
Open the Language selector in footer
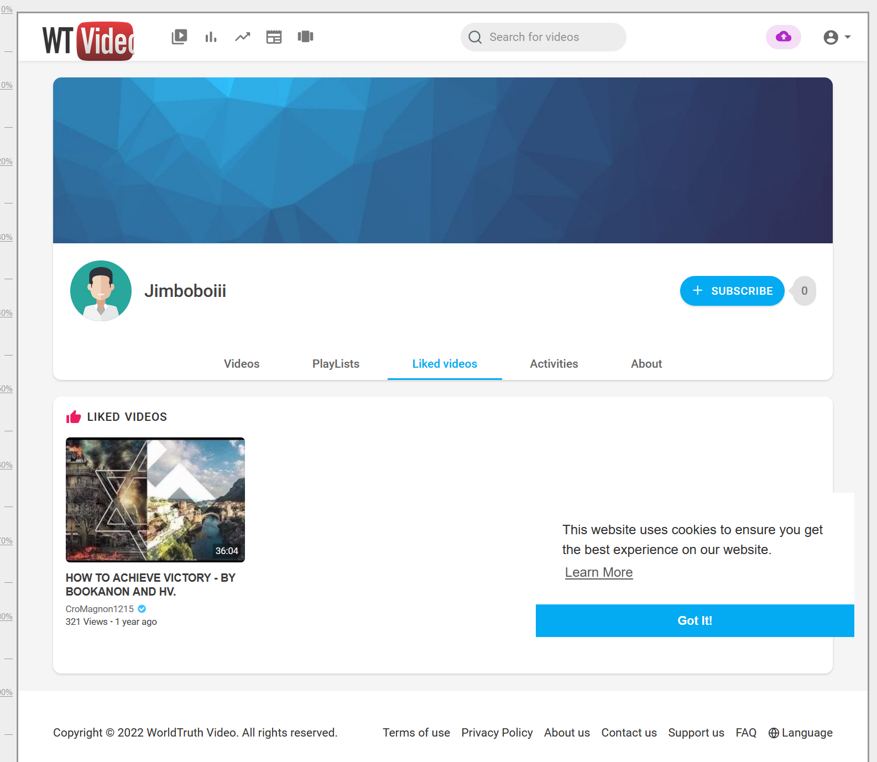tap(800, 733)
